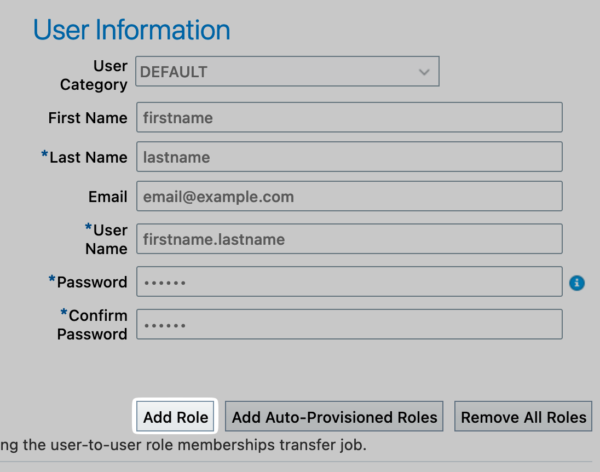Click the Email label

coord(108,197)
